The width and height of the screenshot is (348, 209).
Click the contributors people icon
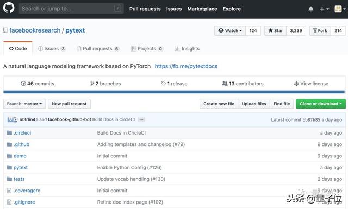(225, 84)
